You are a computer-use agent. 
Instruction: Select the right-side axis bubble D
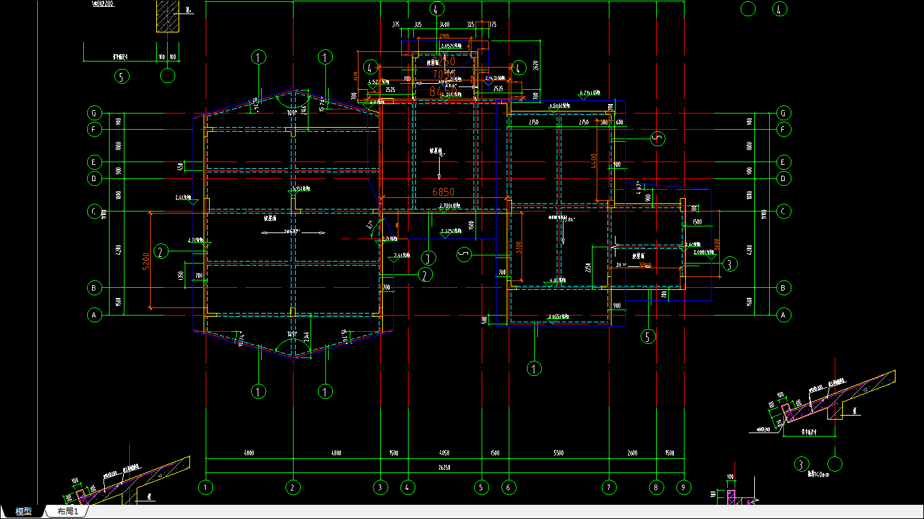click(x=784, y=179)
